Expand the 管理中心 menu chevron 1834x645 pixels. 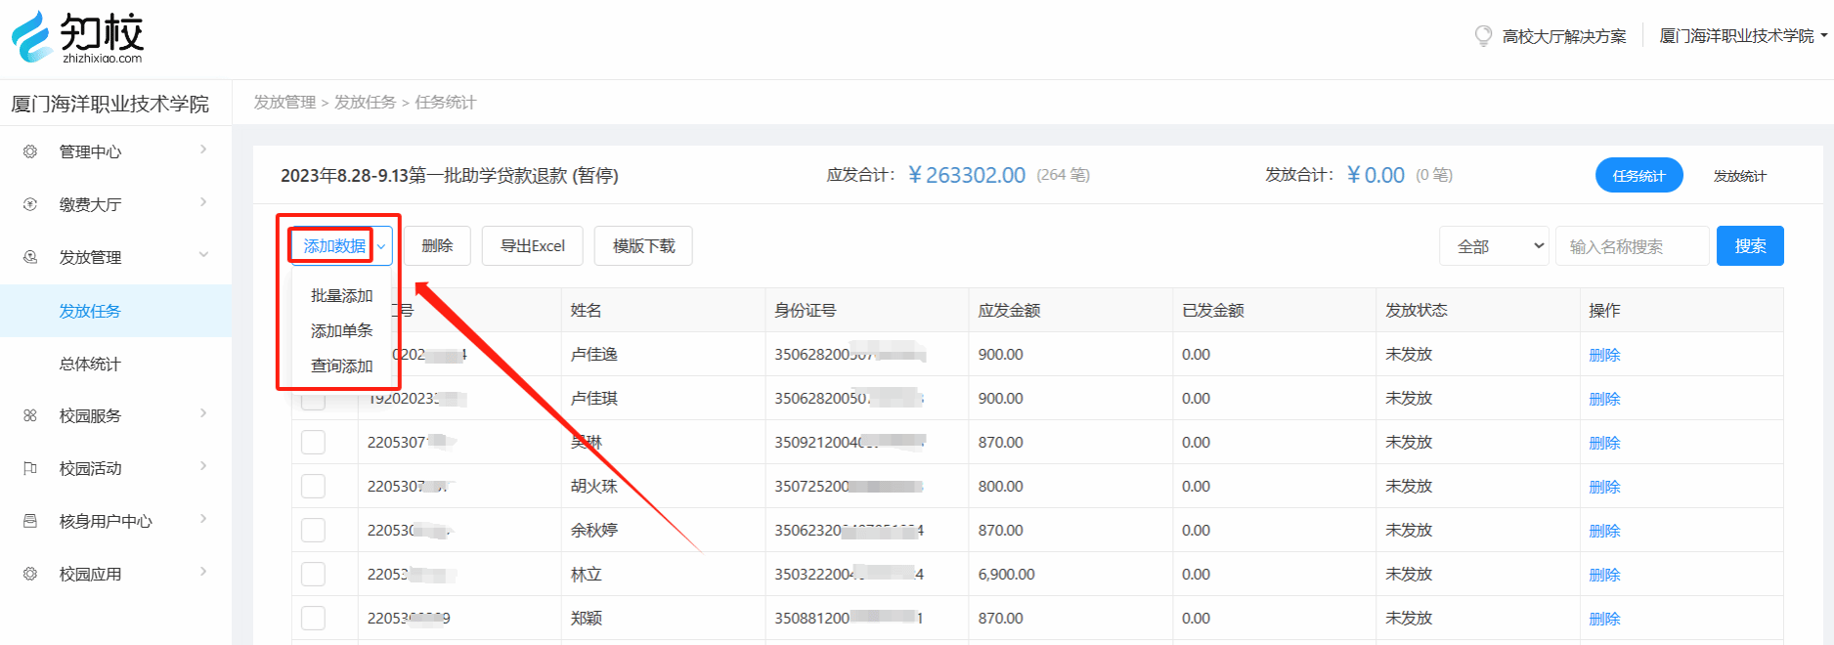click(x=203, y=150)
